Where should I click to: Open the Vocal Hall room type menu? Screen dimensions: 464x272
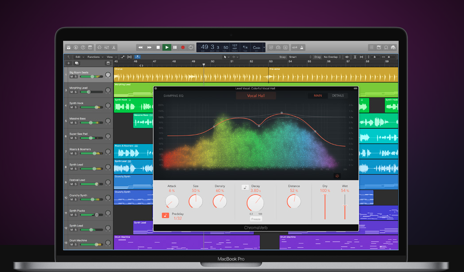[256, 96]
